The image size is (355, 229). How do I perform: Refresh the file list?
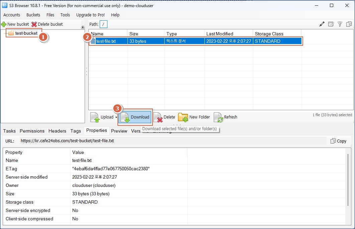coord(226,117)
